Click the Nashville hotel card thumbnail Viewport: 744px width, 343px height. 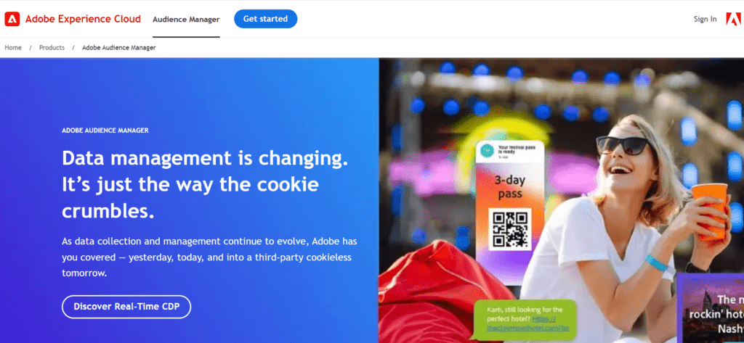coord(711,308)
